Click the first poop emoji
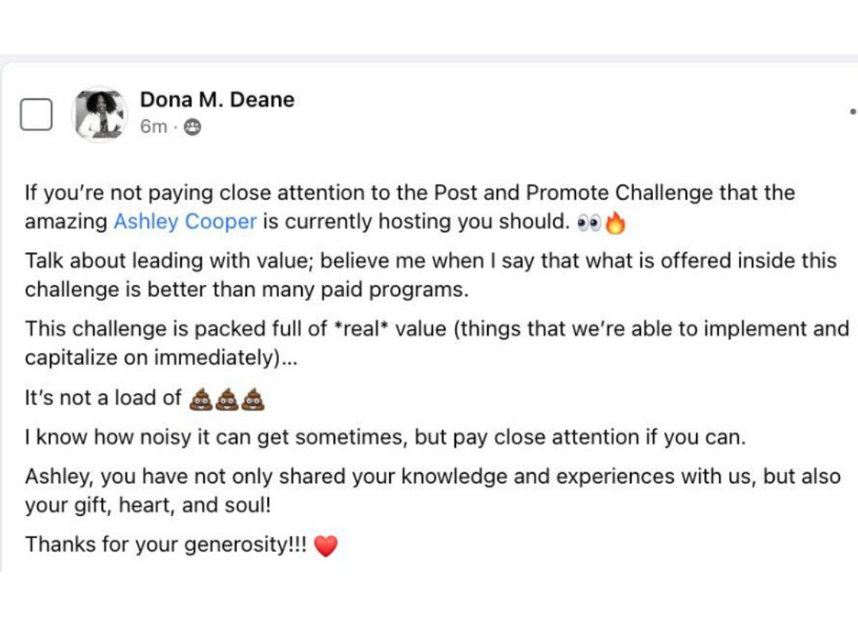This screenshot has height=635, width=858. click(x=201, y=399)
